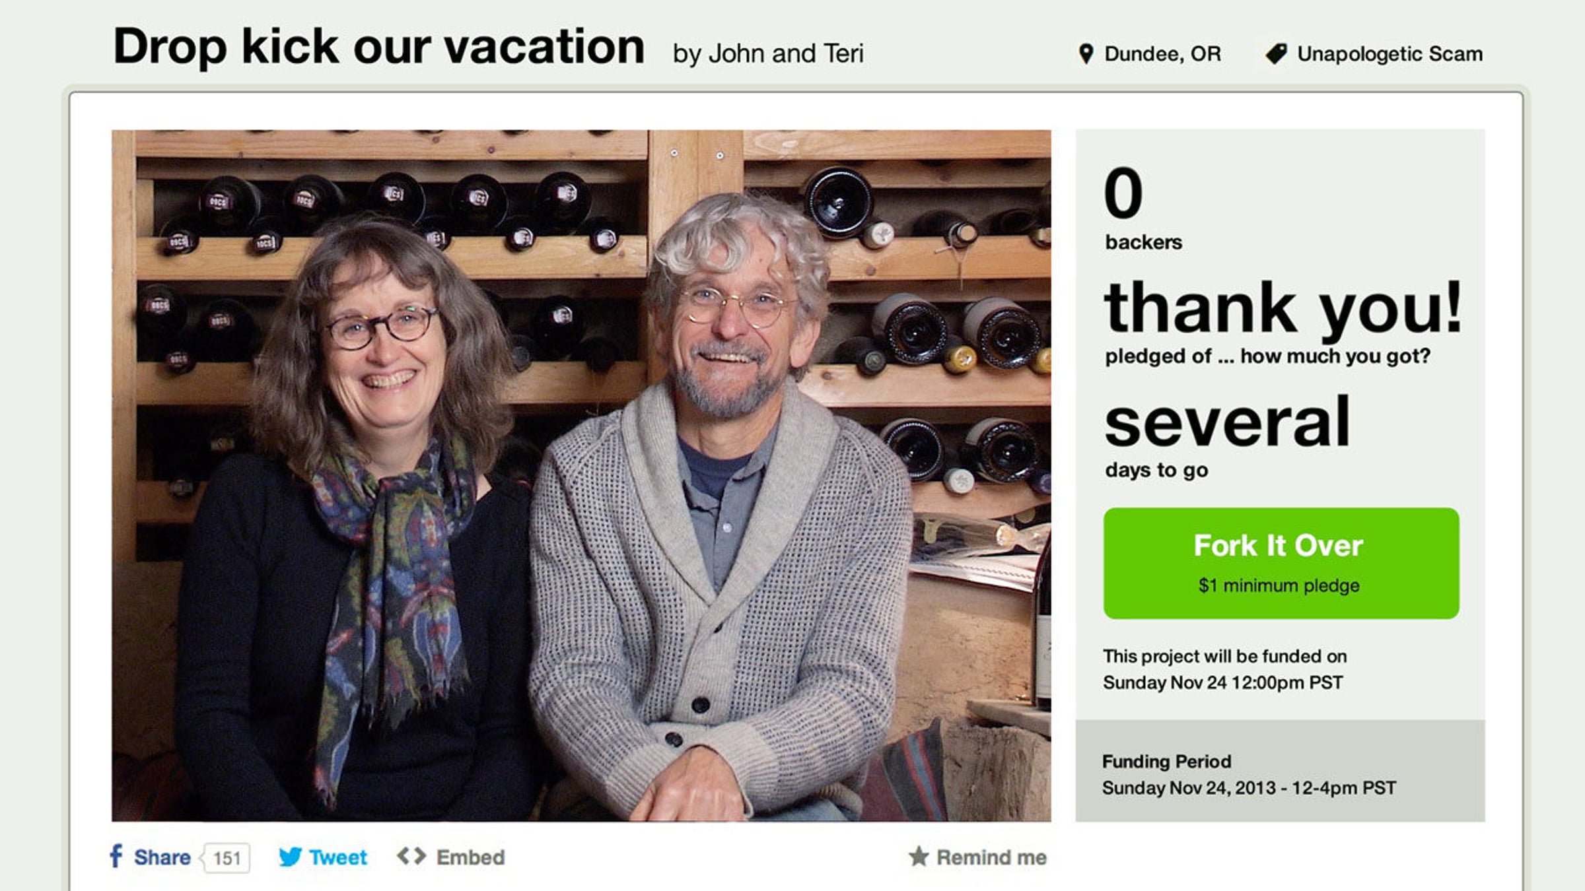Open the Dundee, OR location link
The height and width of the screenshot is (891, 1585).
(x=1162, y=53)
